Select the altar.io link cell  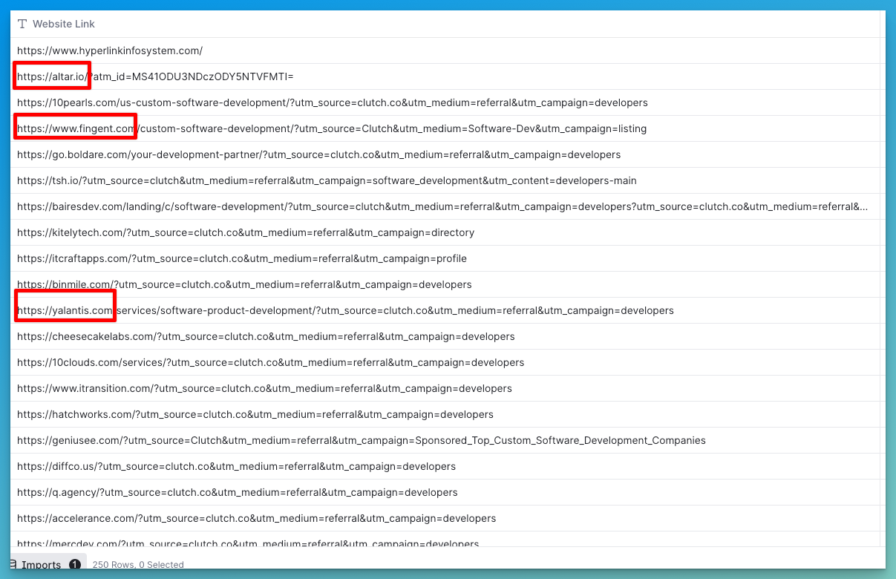tap(445, 76)
